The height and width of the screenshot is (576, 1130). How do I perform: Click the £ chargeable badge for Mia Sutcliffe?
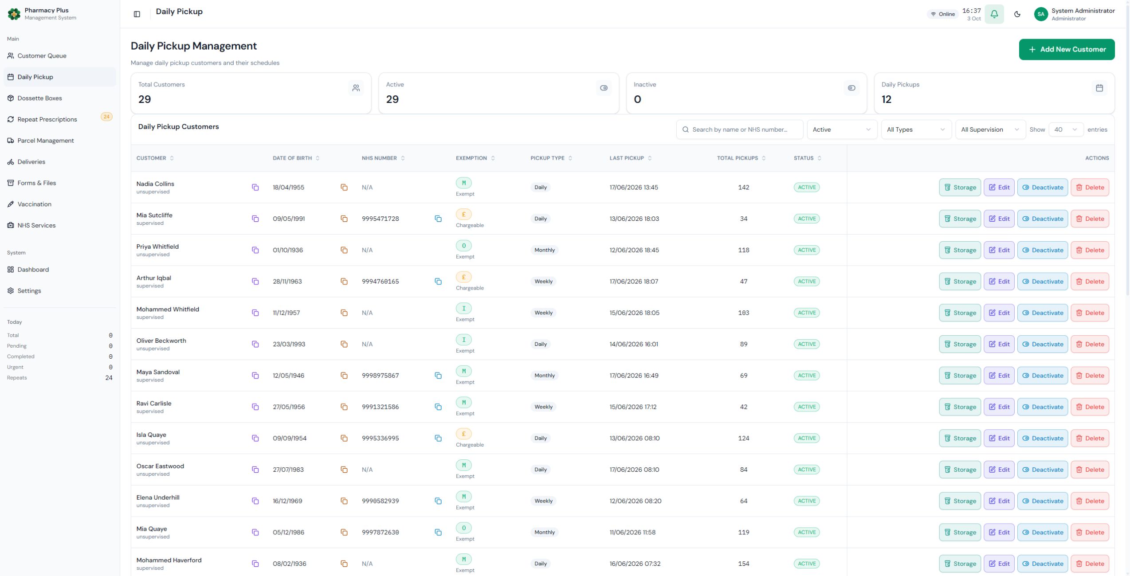point(464,215)
